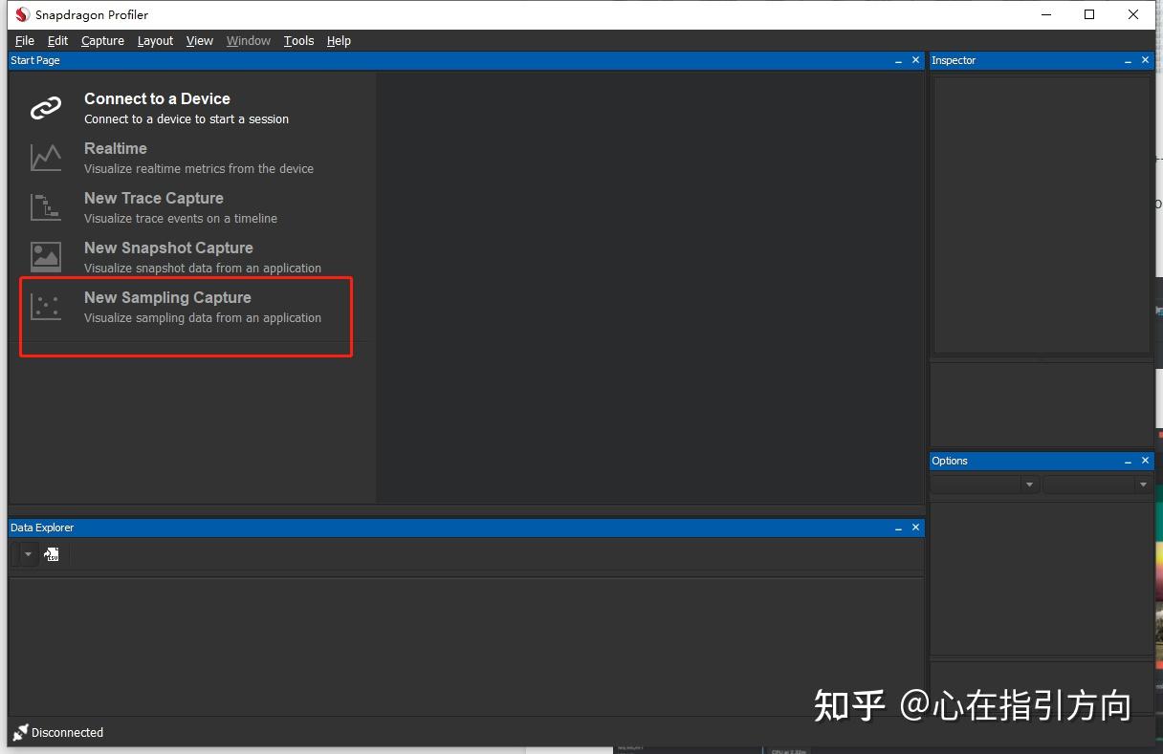Image resolution: width=1163 pixels, height=754 pixels.
Task: Click the Export to CSV icon in Data Explorer
Action: tap(52, 553)
